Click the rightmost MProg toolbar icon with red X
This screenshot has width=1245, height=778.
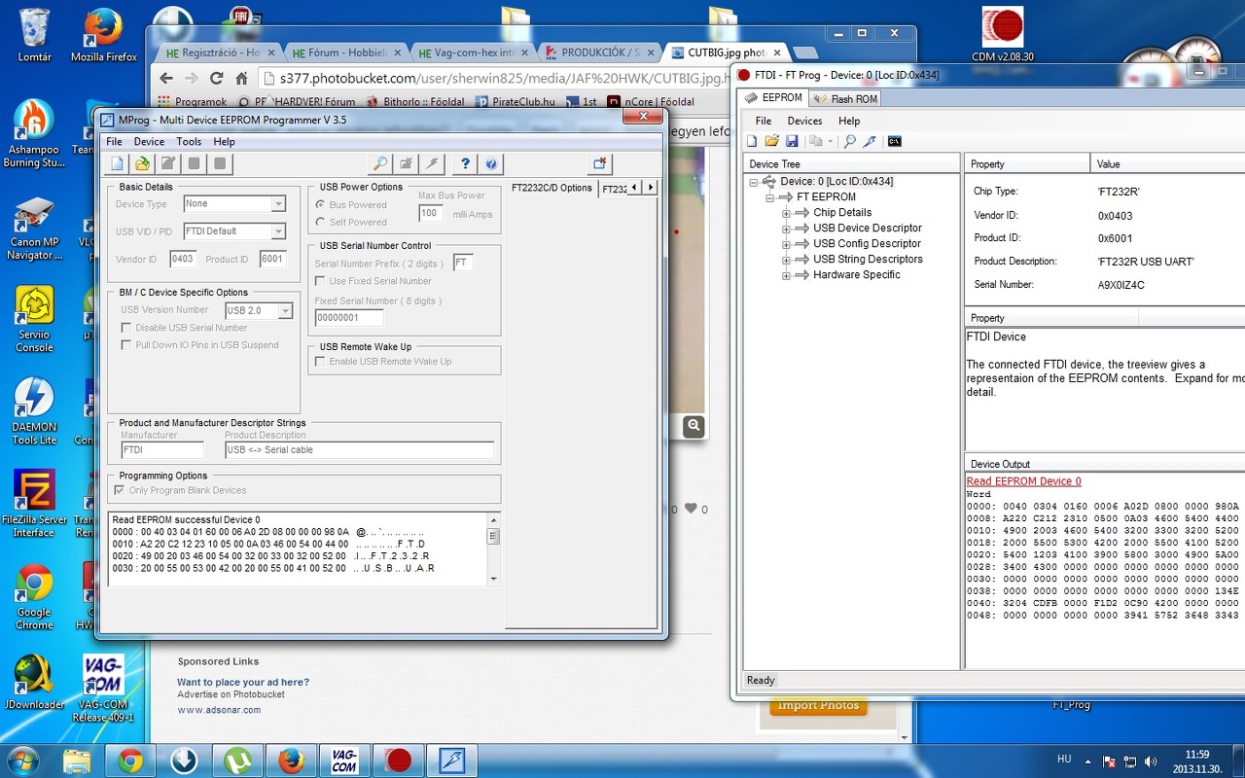coord(599,163)
